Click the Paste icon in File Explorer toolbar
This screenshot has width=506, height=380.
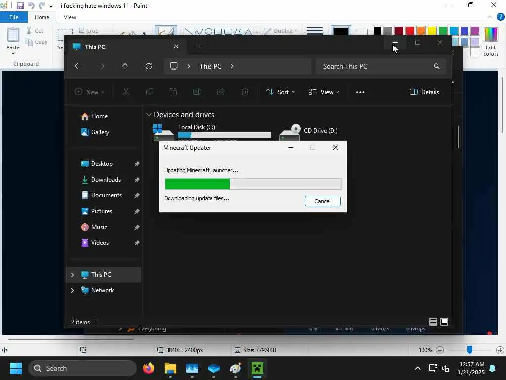pyautogui.click(x=173, y=92)
